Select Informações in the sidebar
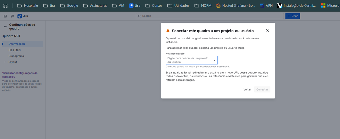The width and height of the screenshot is (340, 139). tap(22, 44)
